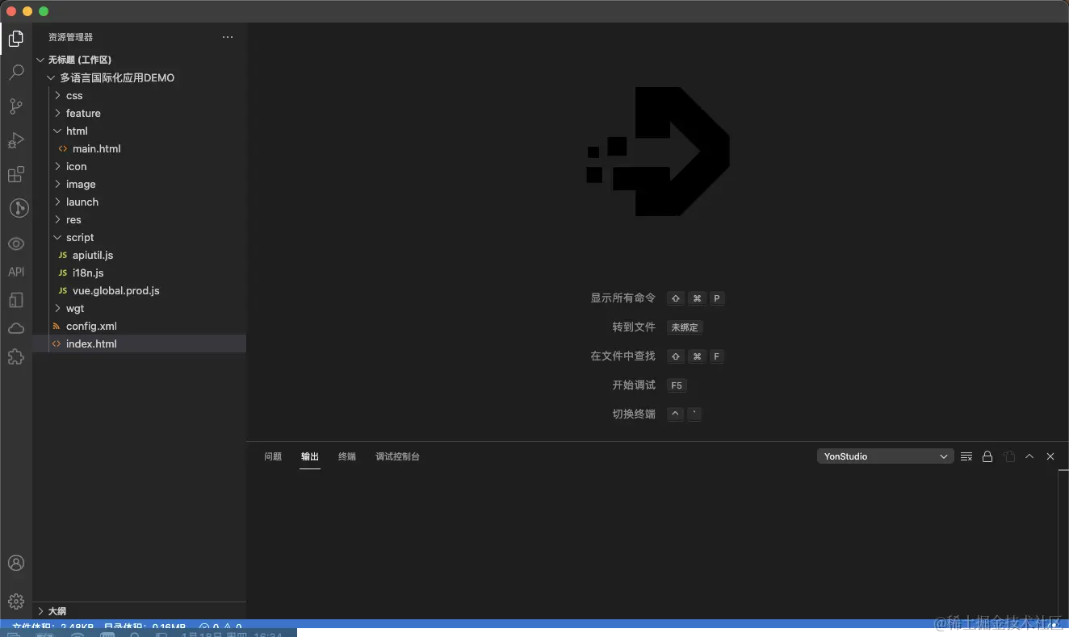Viewport: 1069px width, 637px height.
Task: Click the puzzle-piece plugin icon in activity bar
Action: click(16, 356)
